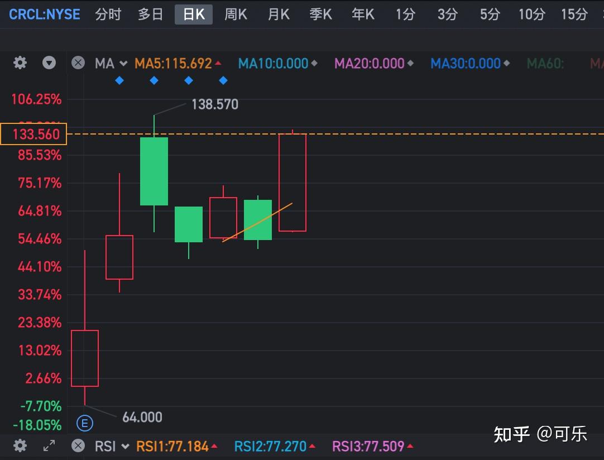Click the RSI1:77.184 value
The width and height of the screenshot is (604, 460).
[173, 446]
